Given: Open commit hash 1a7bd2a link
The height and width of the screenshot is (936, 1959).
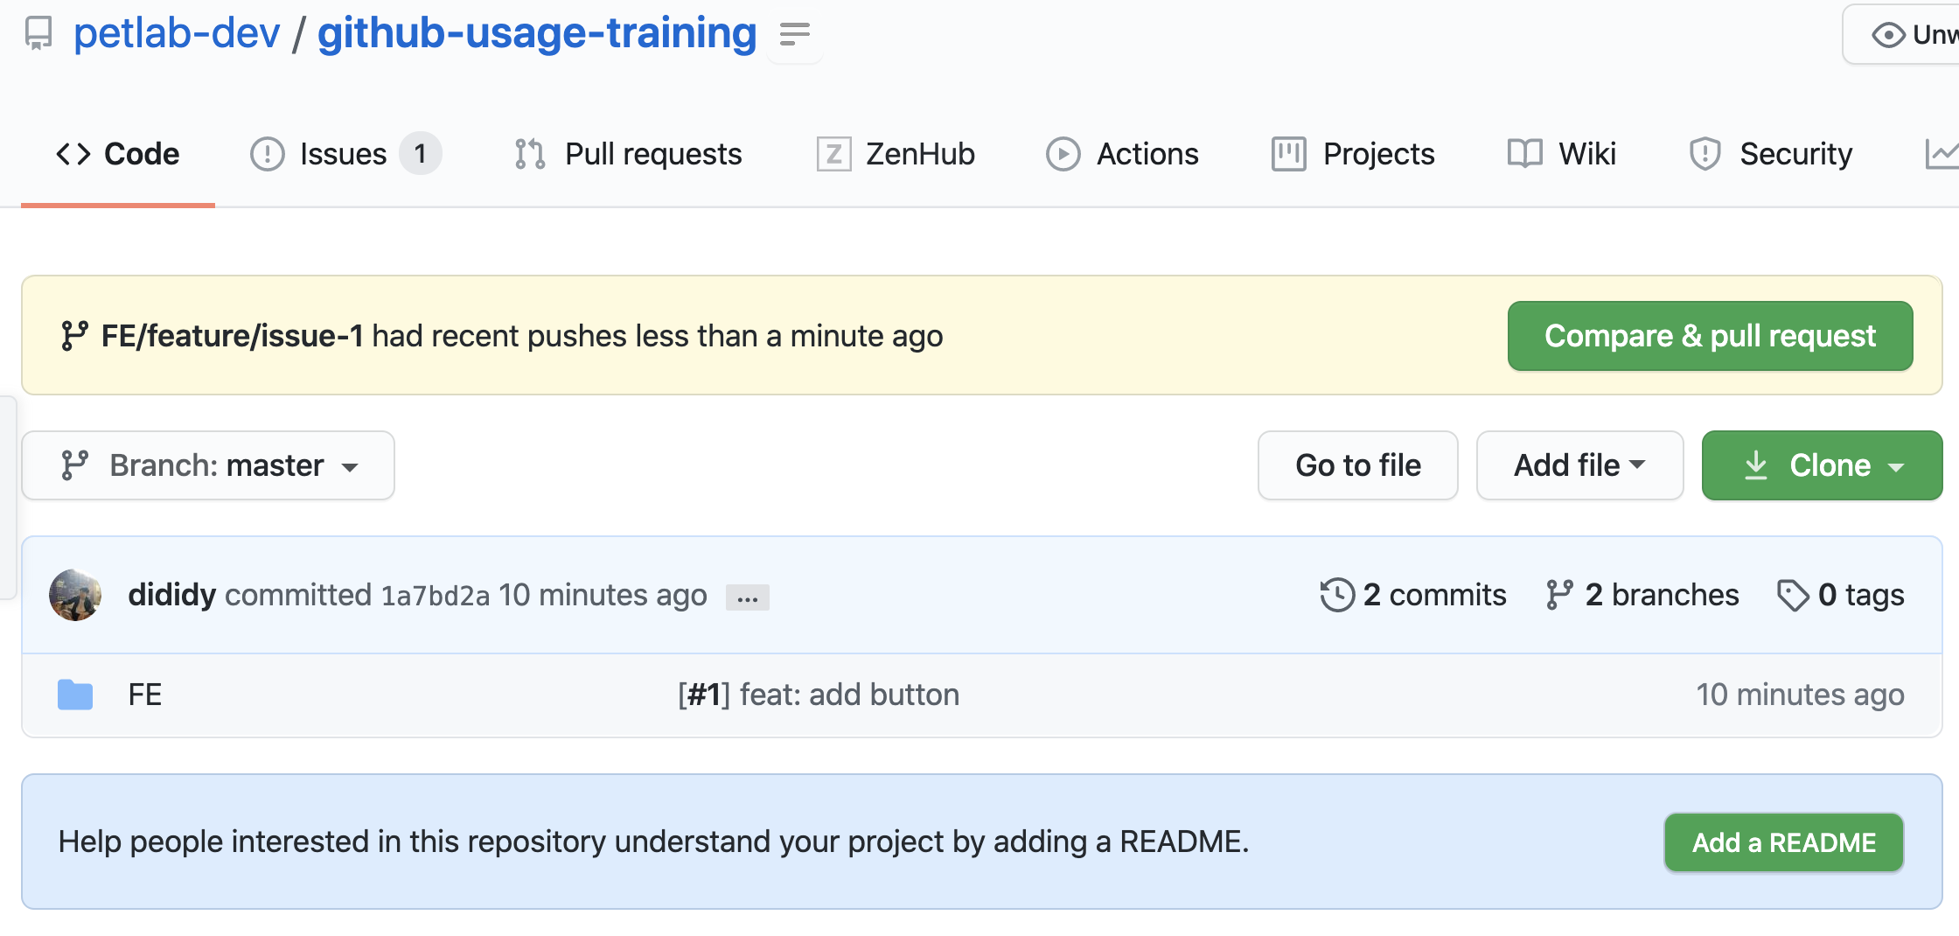Looking at the screenshot, I should pos(436,596).
